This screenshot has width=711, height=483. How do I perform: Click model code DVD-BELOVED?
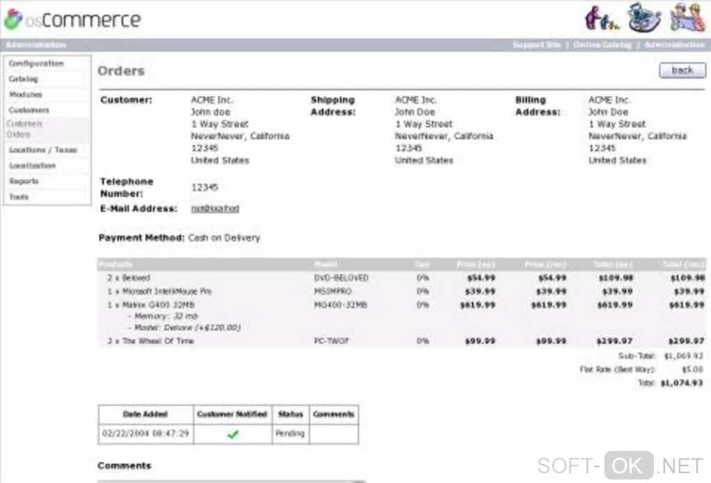tap(341, 278)
